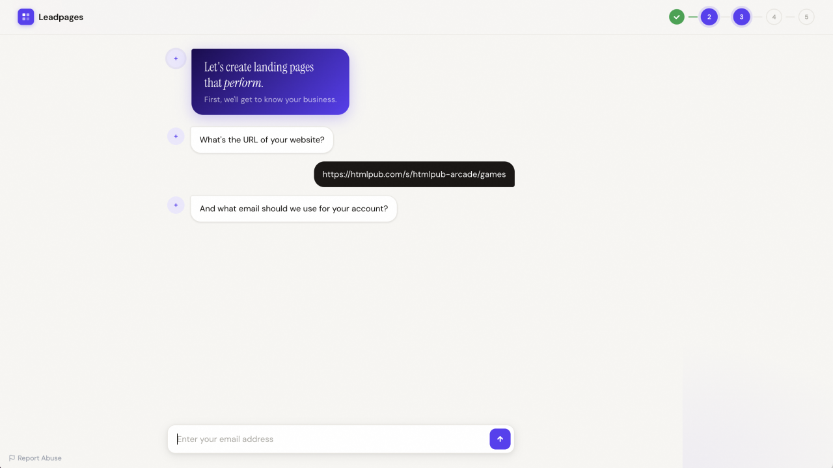The height and width of the screenshot is (468, 833).
Task: Click the final step 5 circle
Action: [806, 16]
